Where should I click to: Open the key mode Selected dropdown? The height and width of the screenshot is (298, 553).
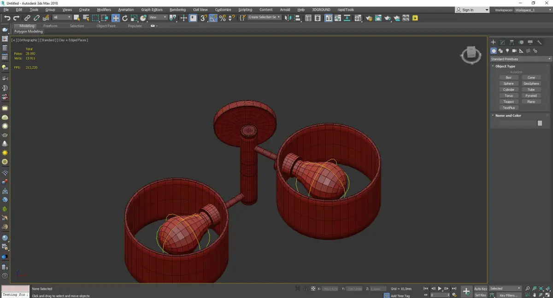[x=505, y=288]
